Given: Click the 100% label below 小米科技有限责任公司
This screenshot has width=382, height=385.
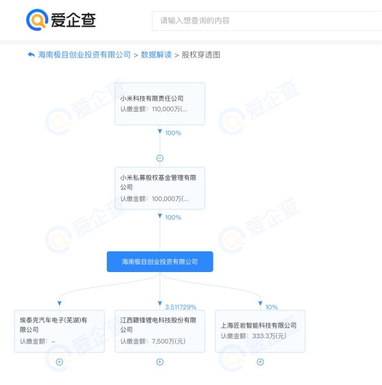Looking at the screenshot, I should pos(173,133).
